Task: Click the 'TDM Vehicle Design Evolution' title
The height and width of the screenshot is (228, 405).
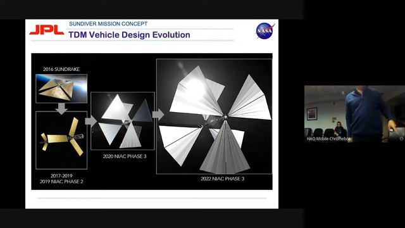Action: pos(129,35)
